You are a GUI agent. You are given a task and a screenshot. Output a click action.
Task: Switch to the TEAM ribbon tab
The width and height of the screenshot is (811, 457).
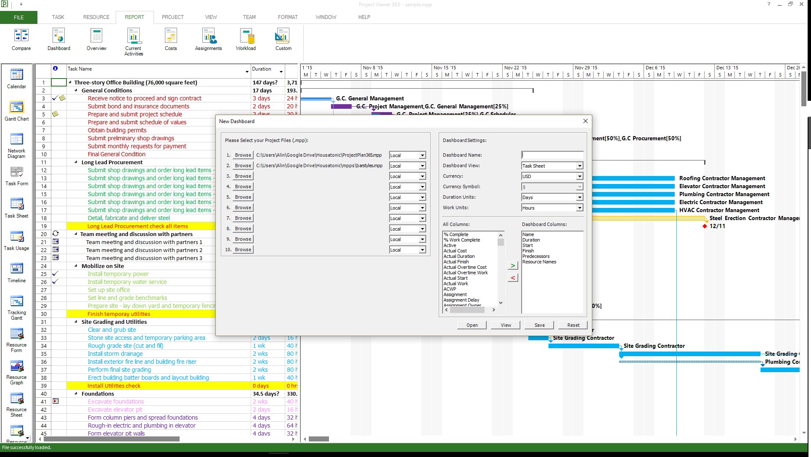[x=249, y=17]
